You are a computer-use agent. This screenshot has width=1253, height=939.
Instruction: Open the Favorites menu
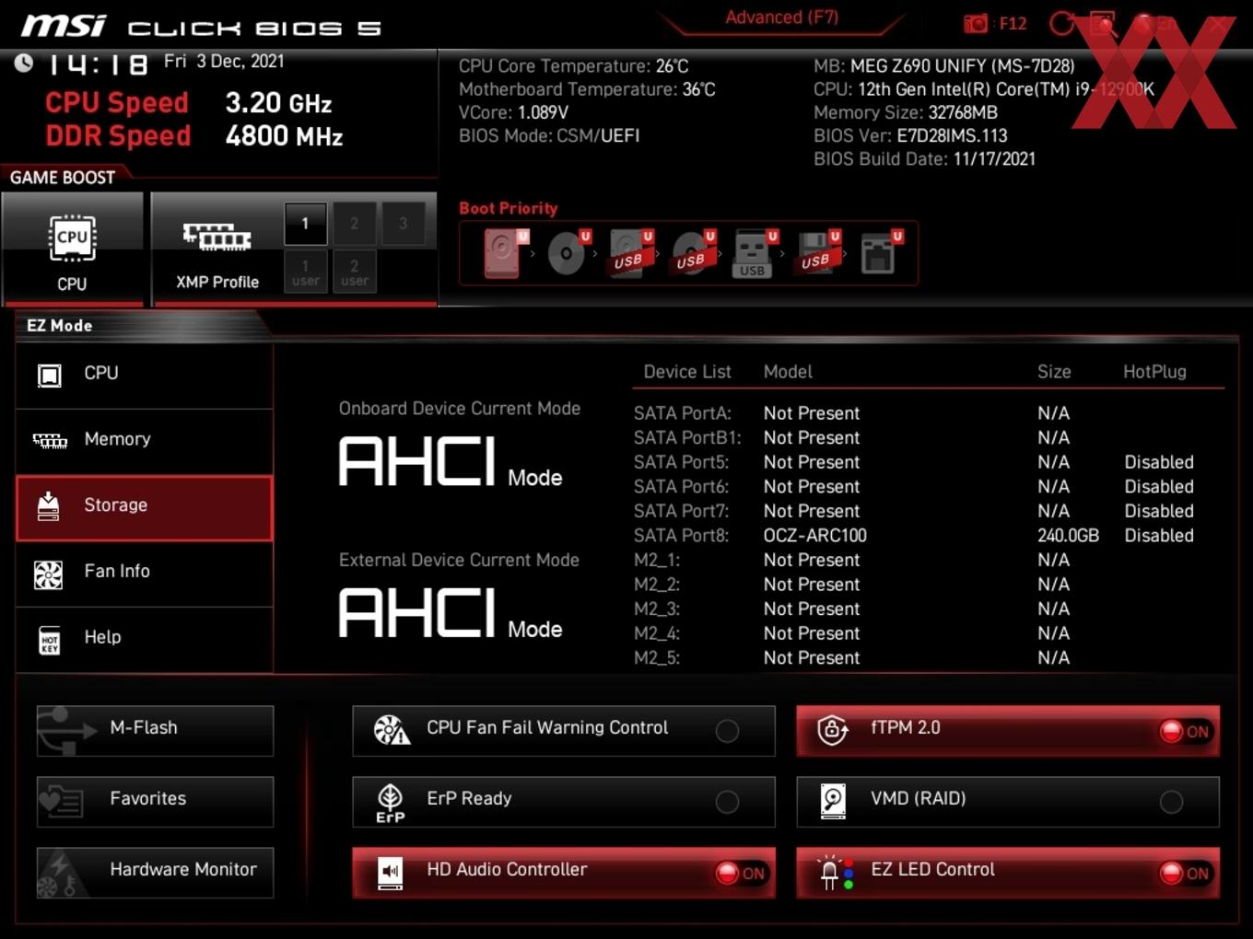coord(155,802)
